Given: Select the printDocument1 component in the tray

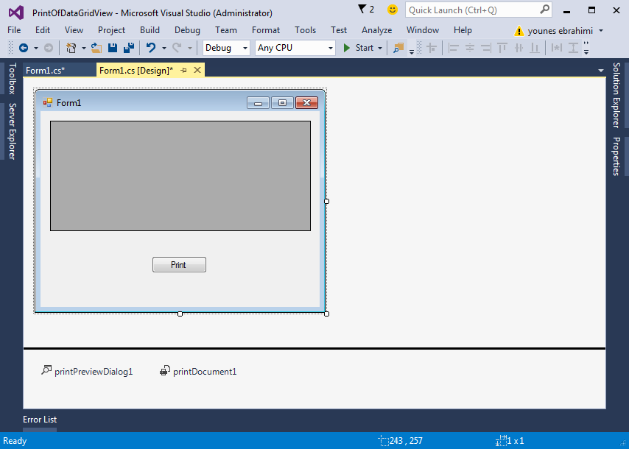Looking at the screenshot, I should point(198,372).
